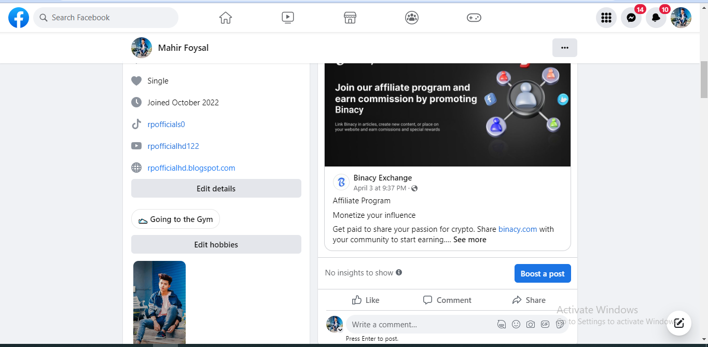Open the rpofficialhd.blogspot.com link
Image resolution: width=708 pixels, height=347 pixels.
(x=191, y=168)
